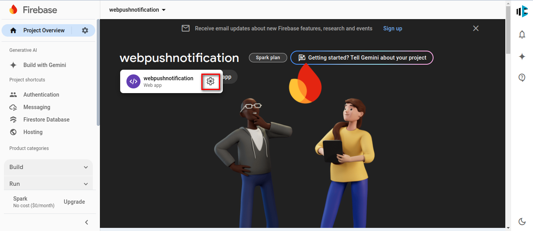
Task: Open project settings gear beside Project Overview
Action: (85, 30)
